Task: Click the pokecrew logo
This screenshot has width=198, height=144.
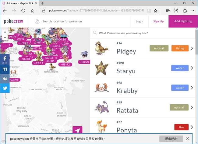Action: tap(13, 21)
